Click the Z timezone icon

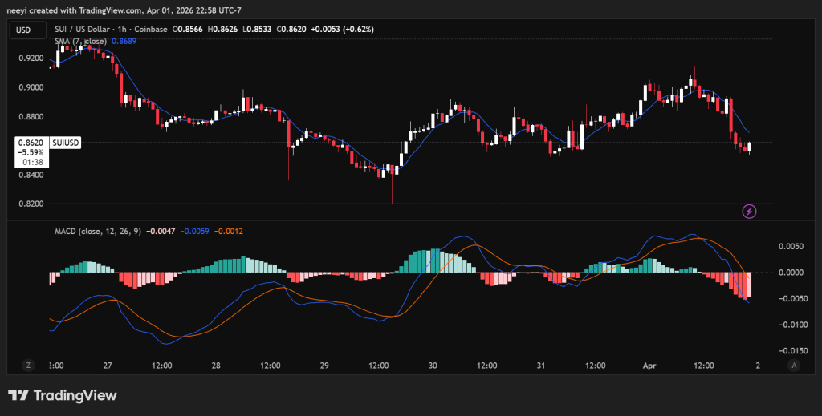tap(28, 365)
